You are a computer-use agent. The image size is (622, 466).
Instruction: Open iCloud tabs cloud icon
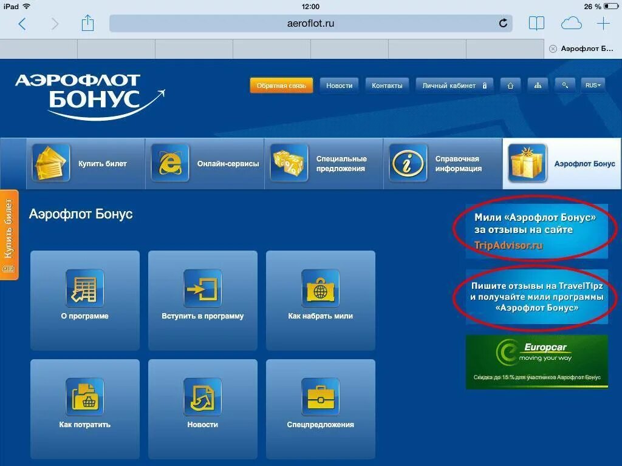pos(571,24)
